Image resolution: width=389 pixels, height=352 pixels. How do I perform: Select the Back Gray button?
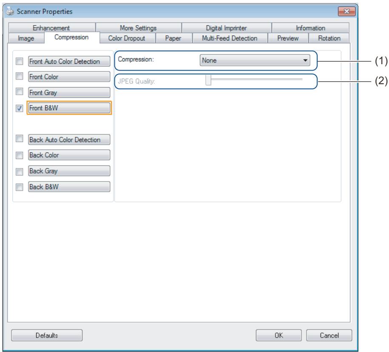tap(69, 171)
